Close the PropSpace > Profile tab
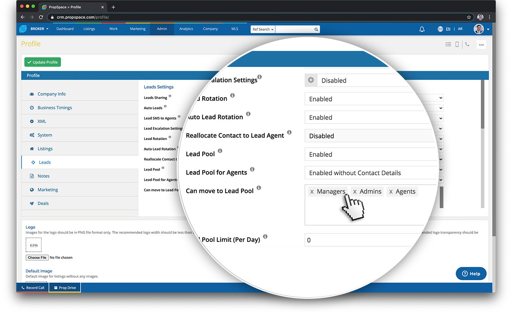 103,7
